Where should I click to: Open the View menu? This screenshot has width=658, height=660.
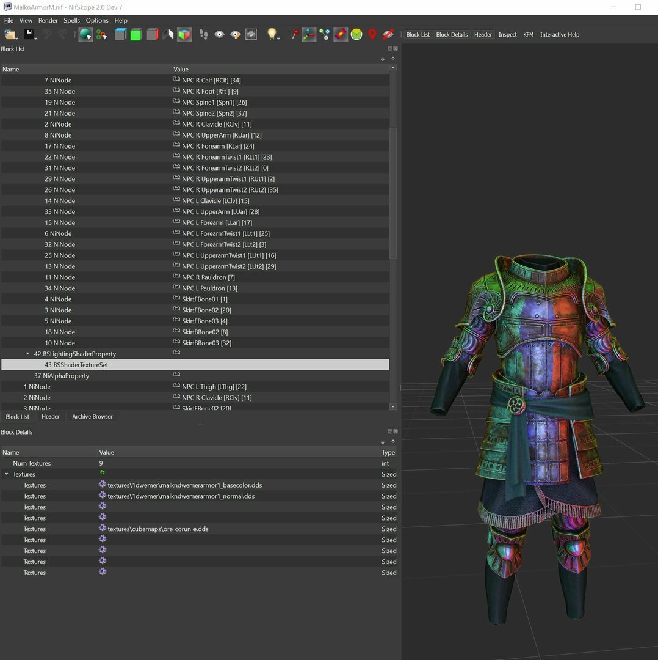[x=26, y=20]
